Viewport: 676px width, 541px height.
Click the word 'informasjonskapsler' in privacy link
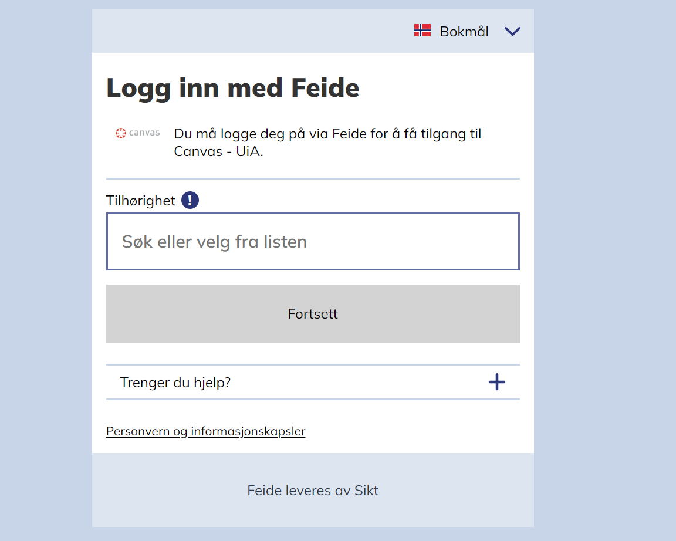[248, 432]
